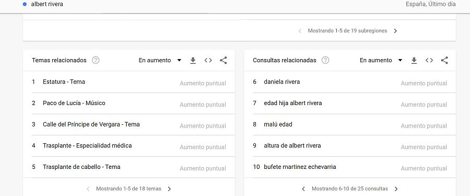Screen dimensions: 470x196
Task: Click Mostrando 1-5 de 18 temas text
Action: tap(128, 189)
